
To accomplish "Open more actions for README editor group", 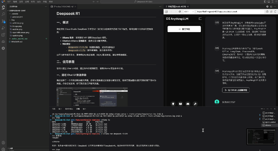I will (160, 6).
